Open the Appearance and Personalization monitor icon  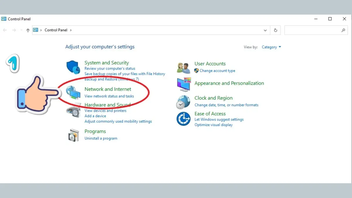click(184, 84)
